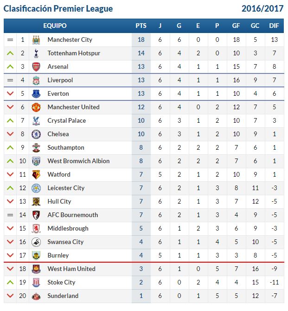Open the Stoke City team link
The width and height of the screenshot is (288, 311).
pyautogui.click(x=61, y=283)
